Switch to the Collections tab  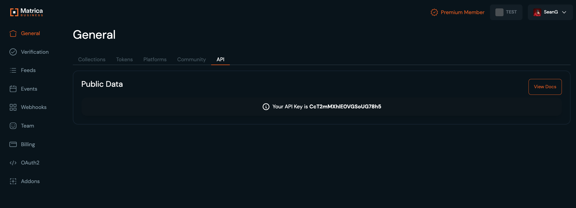(92, 59)
